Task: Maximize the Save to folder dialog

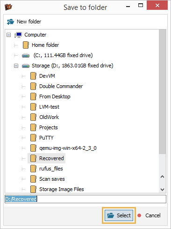Action: tap(141, 6)
